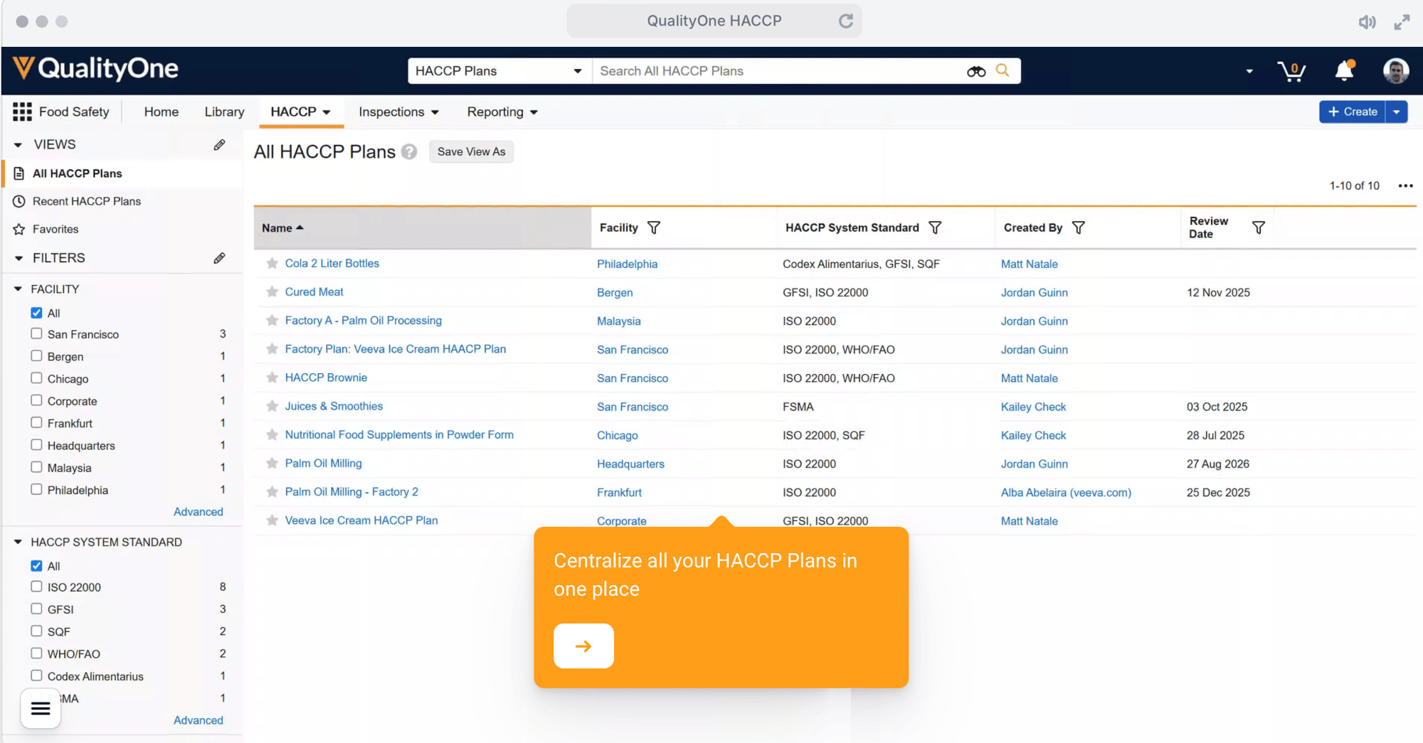1423x743 pixels.
Task: Click the QualityOne logo
Action: coord(96,69)
